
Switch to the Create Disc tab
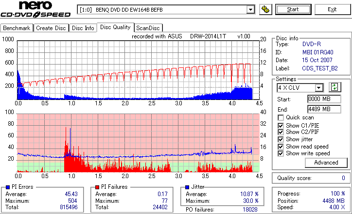tap(51, 28)
